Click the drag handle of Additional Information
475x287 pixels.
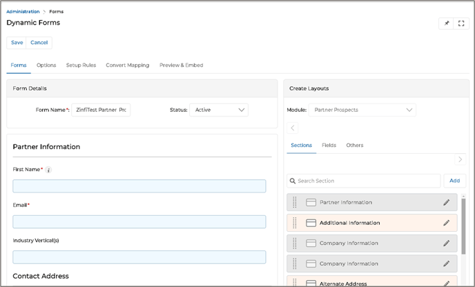coord(295,223)
